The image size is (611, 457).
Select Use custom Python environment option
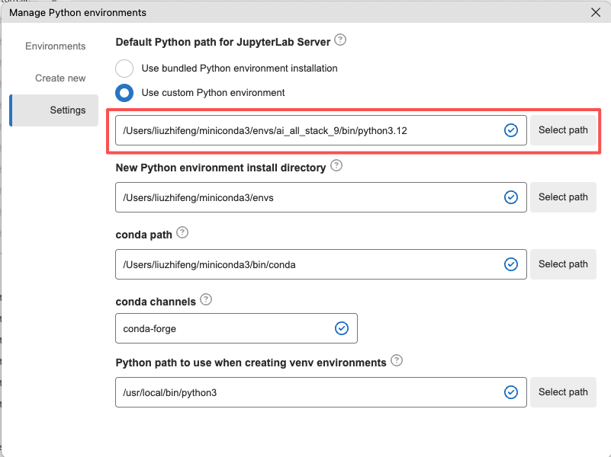[124, 93]
